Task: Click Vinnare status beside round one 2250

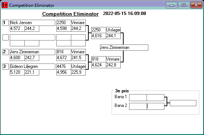Action: click(x=78, y=23)
